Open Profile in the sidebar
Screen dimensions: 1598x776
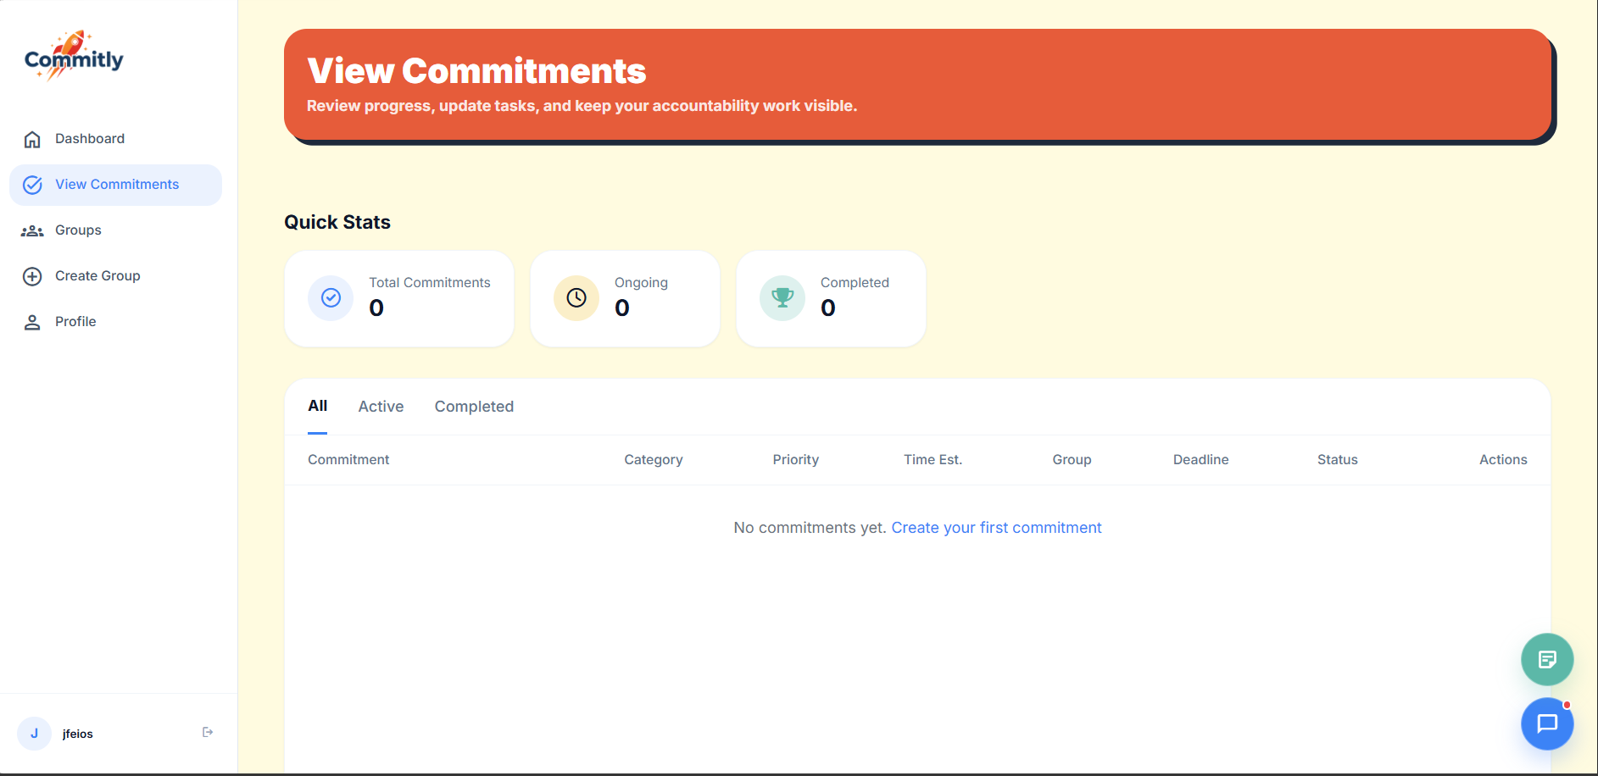(115, 322)
